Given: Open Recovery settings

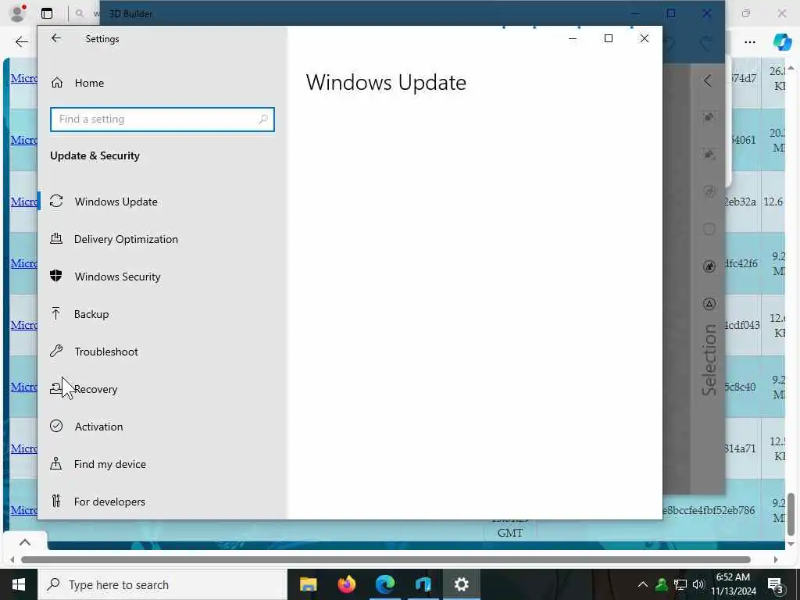Looking at the screenshot, I should pyautogui.click(x=162, y=389).
